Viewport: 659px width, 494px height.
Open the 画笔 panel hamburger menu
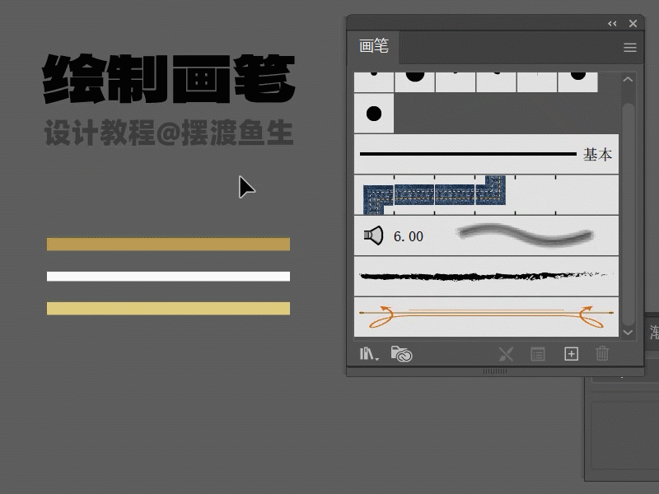630,48
